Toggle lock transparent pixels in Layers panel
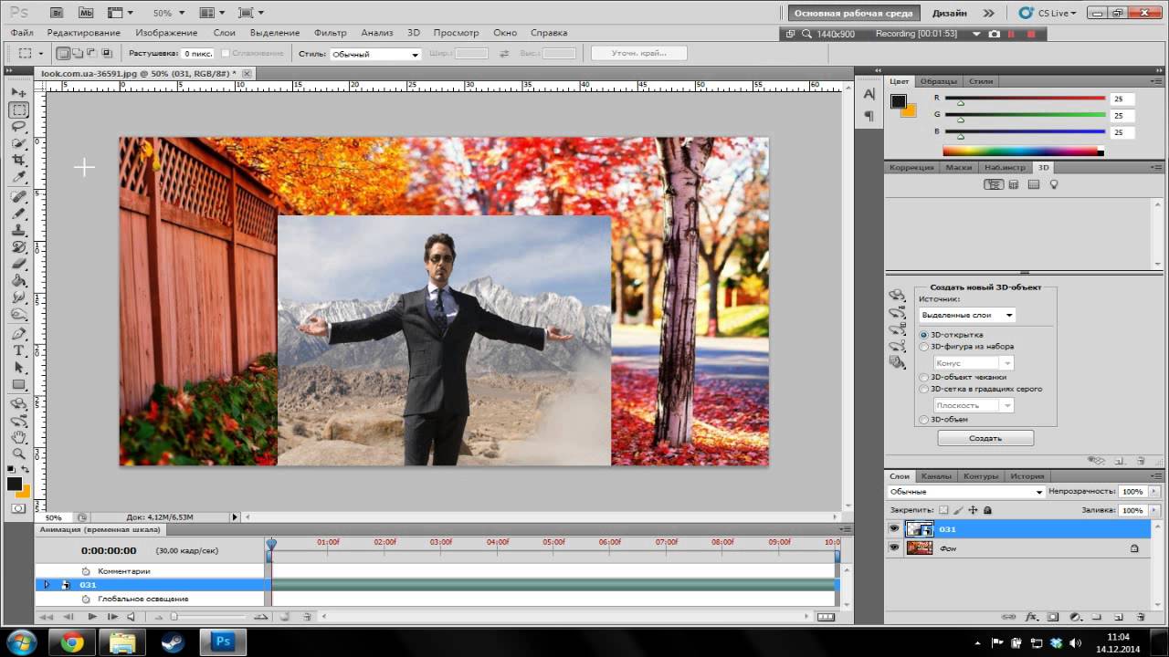1169x657 pixels. click(x=944, y=510)
